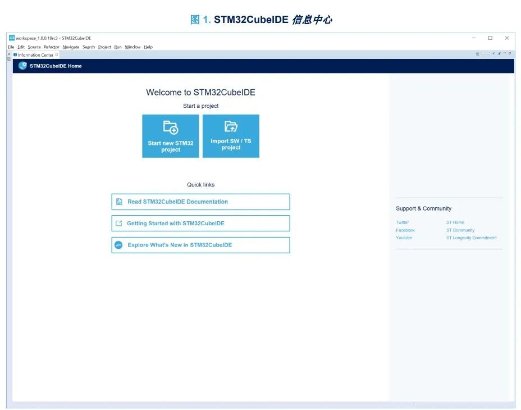Screen dimensions: 521x410
Task: Open the Twitter community link
Action: [402, 222]
